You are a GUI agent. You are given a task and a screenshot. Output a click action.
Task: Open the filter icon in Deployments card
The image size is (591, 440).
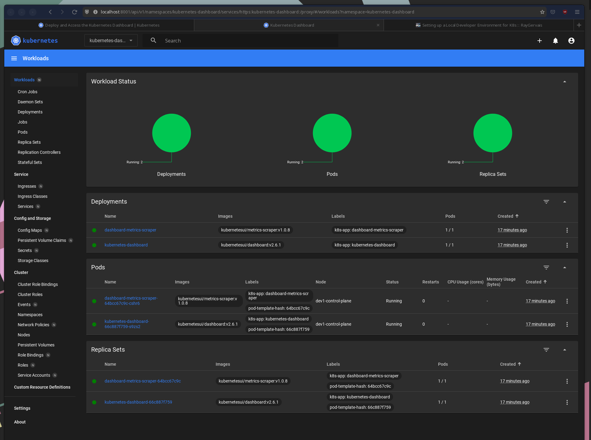coord(546,202)
